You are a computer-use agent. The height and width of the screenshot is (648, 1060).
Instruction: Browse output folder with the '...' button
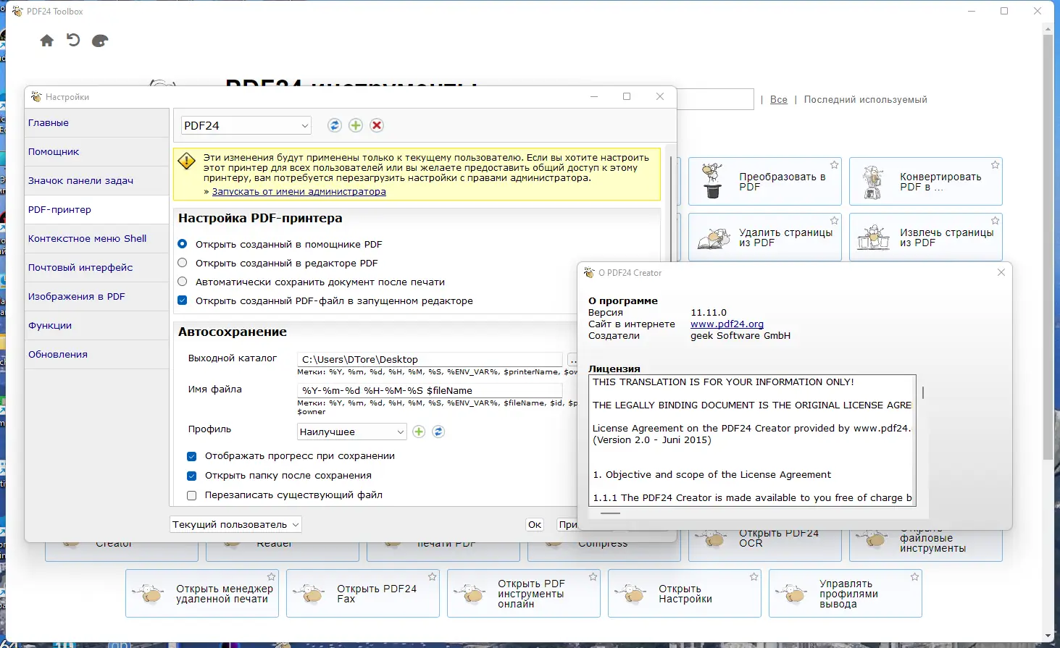[x=572, y=359]
